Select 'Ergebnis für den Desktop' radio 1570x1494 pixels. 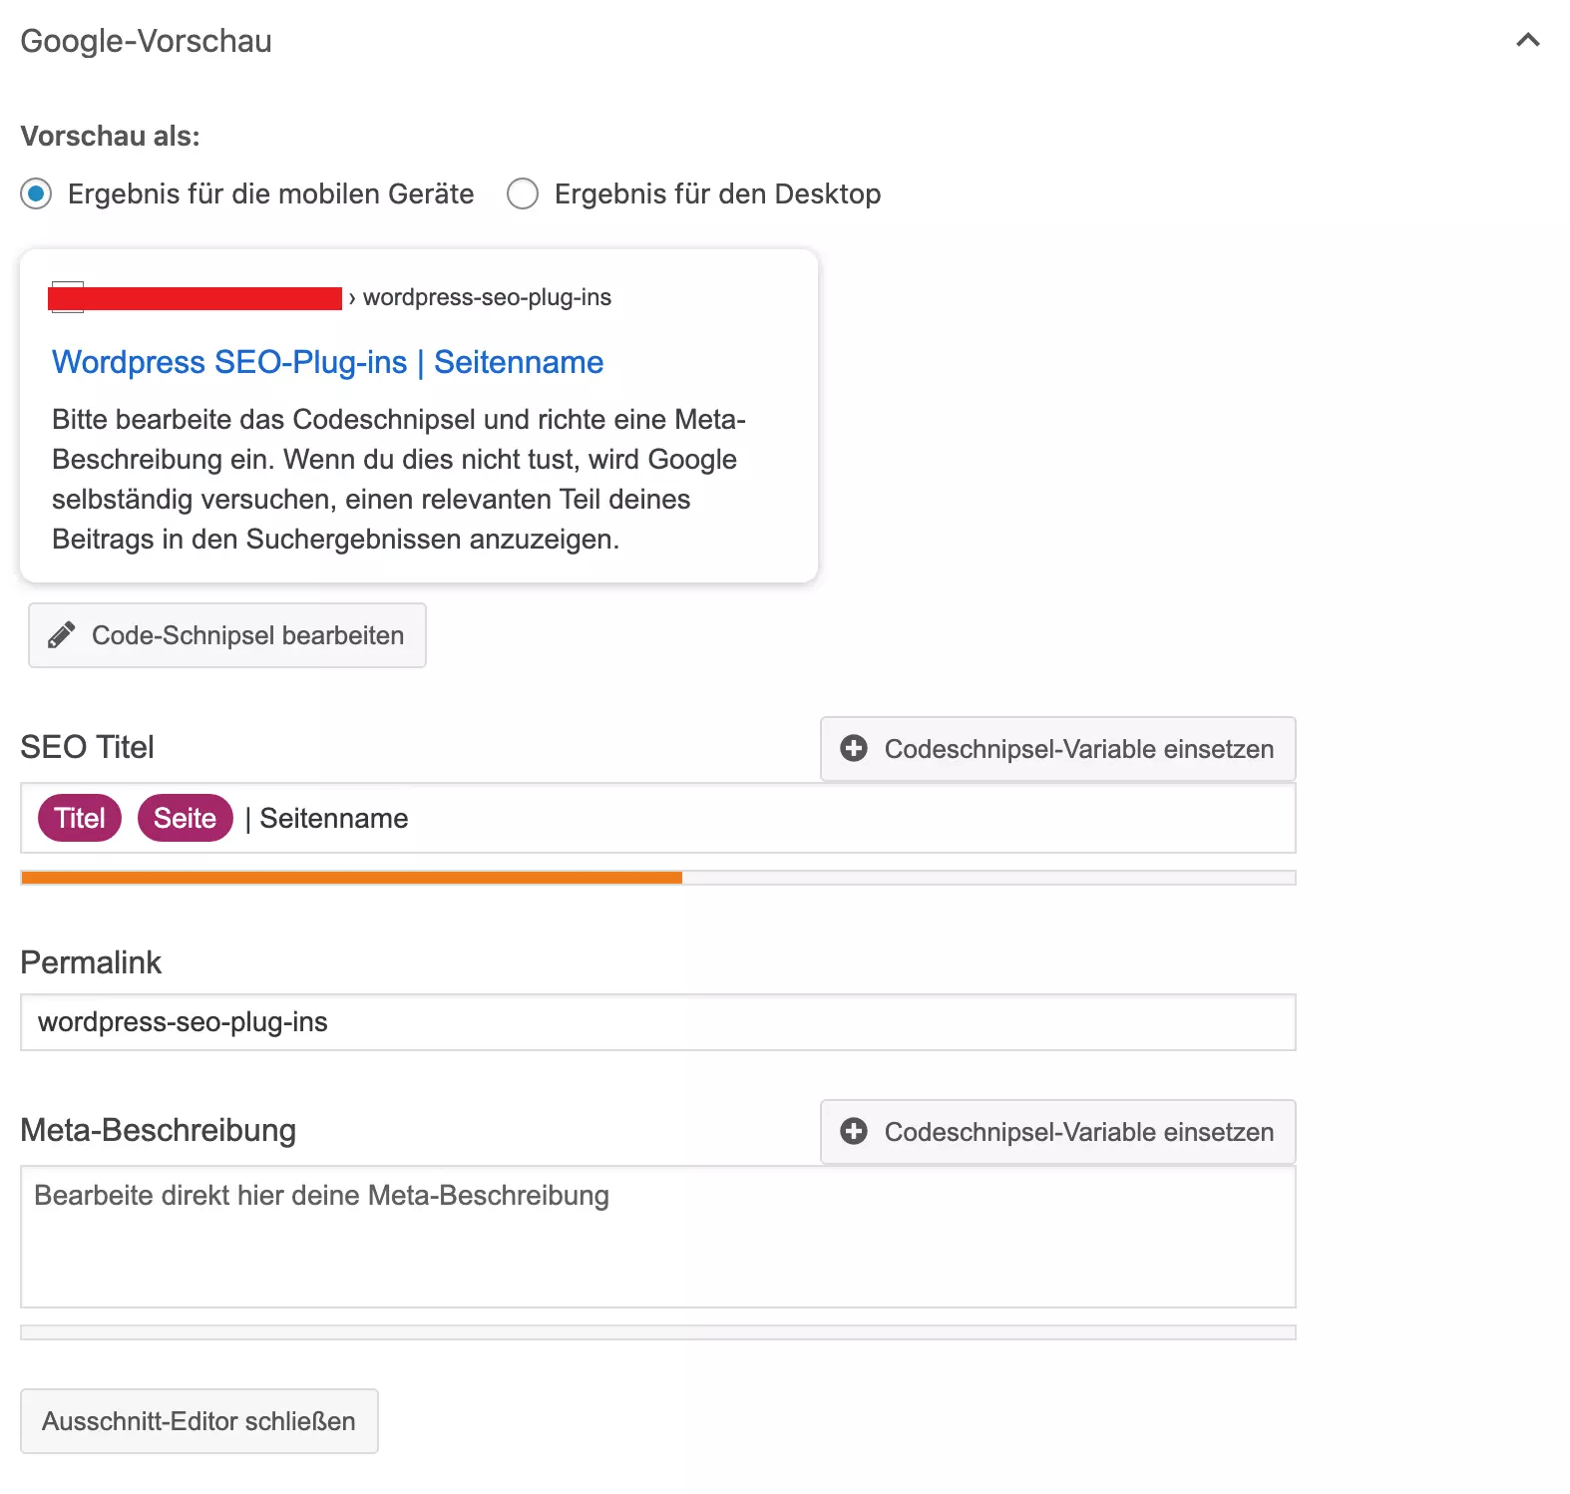(x=523, y=193)
